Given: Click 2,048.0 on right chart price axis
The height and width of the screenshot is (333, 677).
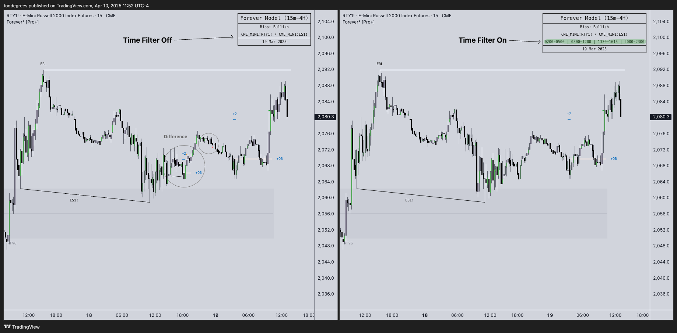Looking at the screenshot, I should [x=661, y=246].
